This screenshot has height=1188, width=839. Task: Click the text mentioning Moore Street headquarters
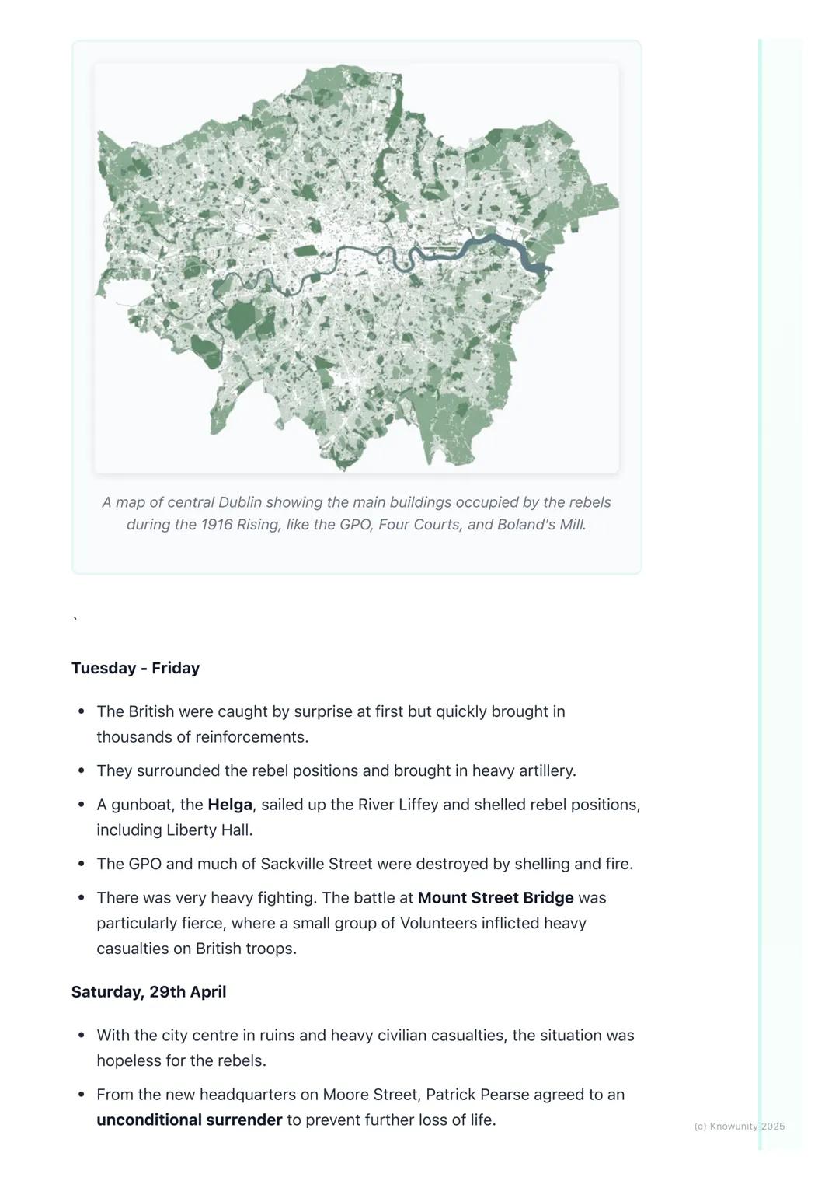point(360,1095)
